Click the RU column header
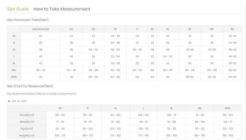246x140 pixels. pos(232,29)
